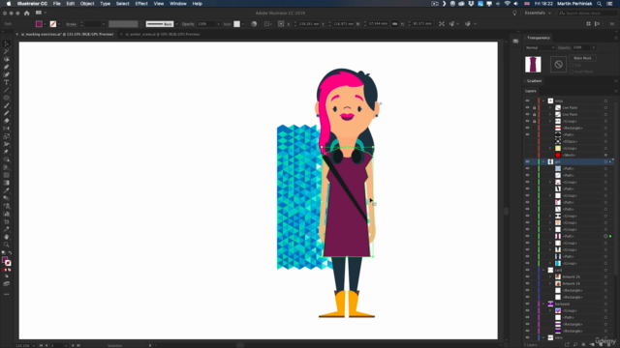620x348 pixels.
Task: Expand the first Artwork 26 sublayer
Action: tap(550, 277)
